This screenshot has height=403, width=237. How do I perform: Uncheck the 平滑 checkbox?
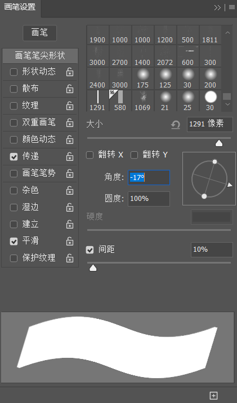pos(14,242)
